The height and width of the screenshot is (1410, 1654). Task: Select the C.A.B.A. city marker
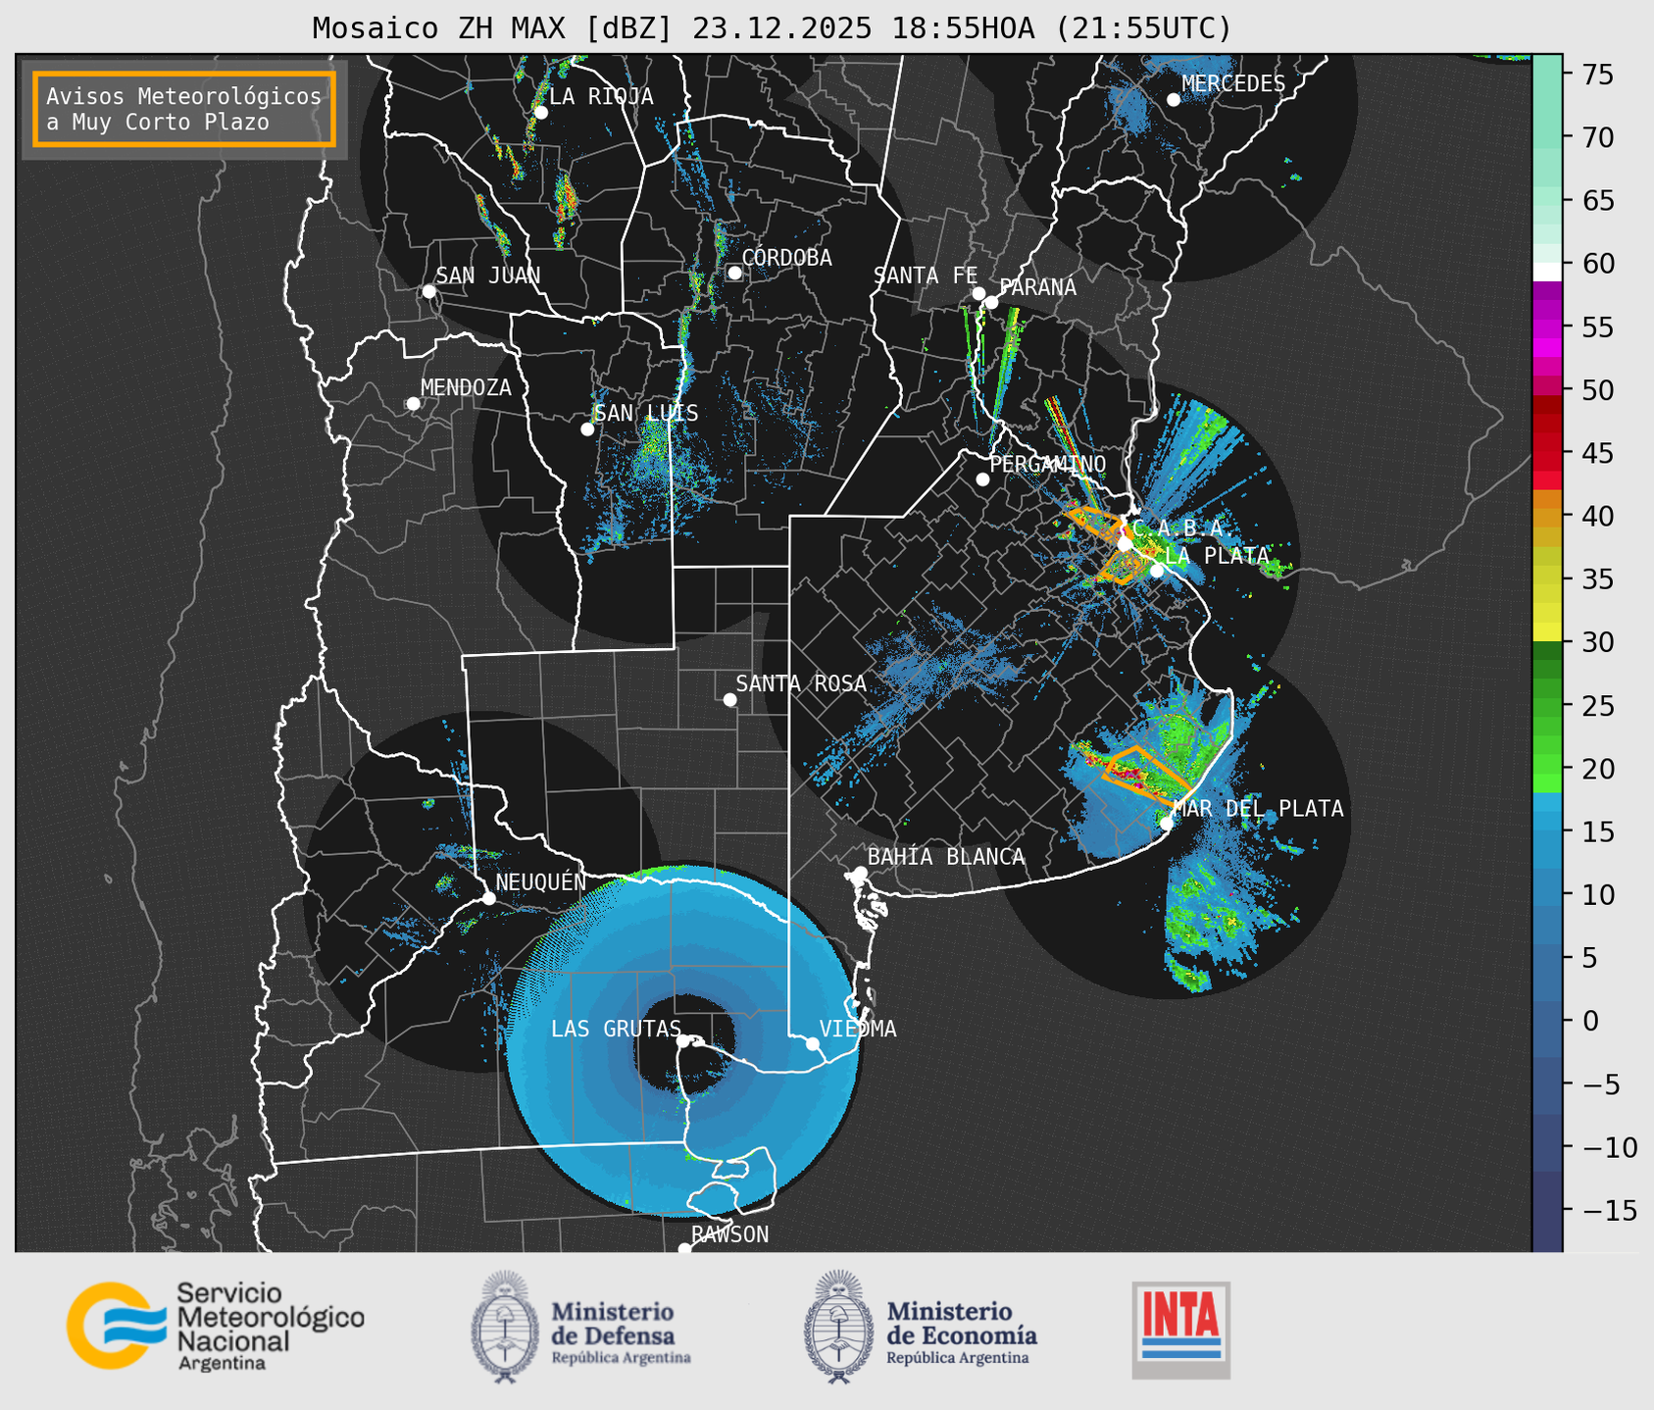[1125, 544]
